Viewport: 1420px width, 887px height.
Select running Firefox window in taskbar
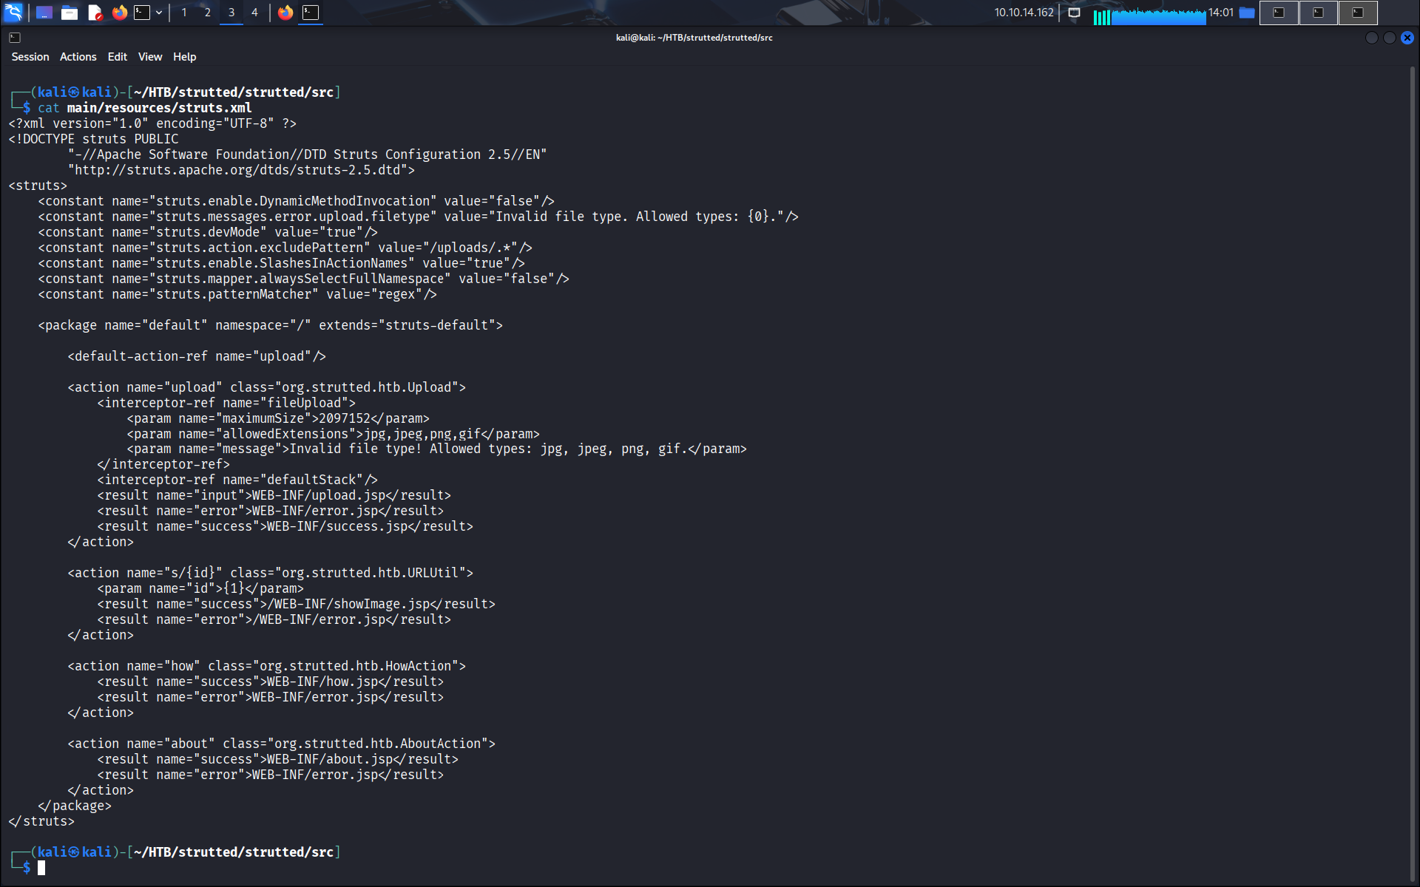click(285, 13)
